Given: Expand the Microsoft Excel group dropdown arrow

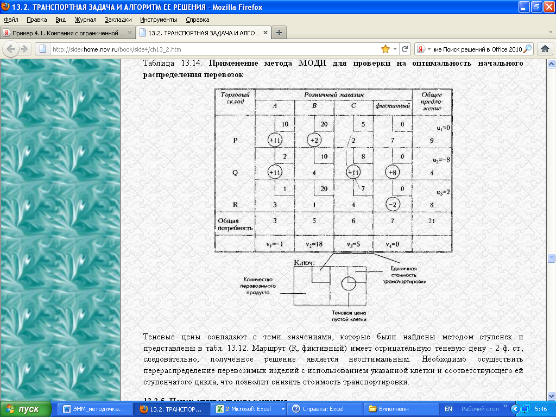Looking at the screenshot, I should point(282,409).
